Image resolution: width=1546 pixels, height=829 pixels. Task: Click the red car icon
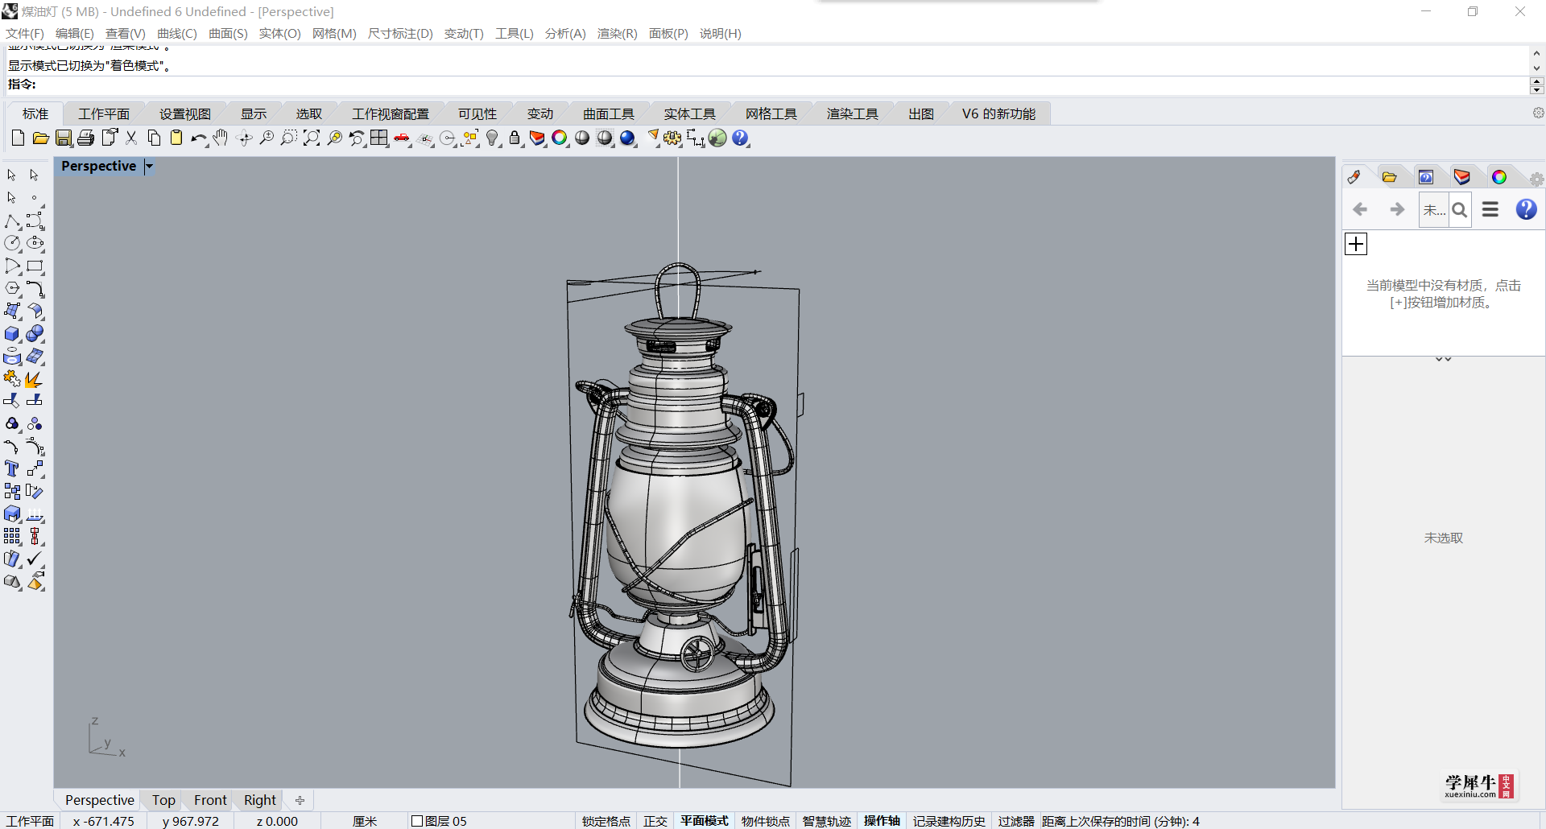tap(402, 138)
